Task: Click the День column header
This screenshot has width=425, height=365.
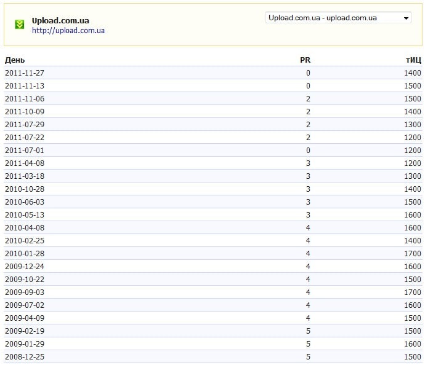Action: 15,60
